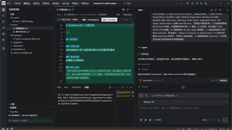Click the 保留 Ctrl+Enter keep button
Screen dimensions: 232x130
tap(109, 20)
